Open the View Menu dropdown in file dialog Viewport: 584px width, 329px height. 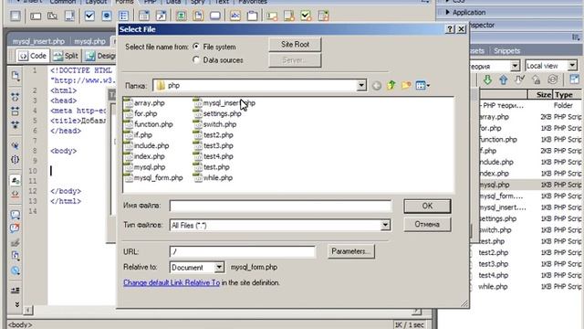[x=422, y=85]
